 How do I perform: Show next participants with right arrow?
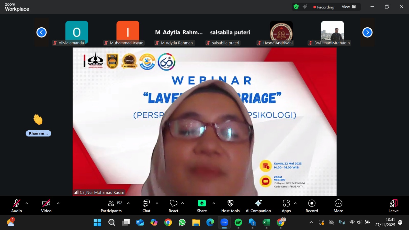pyautogui.click(x=367, y=32)
